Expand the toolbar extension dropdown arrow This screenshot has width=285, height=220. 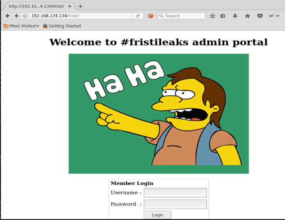(x=278, y=16)
